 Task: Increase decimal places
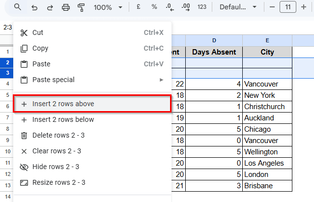(x=185, y=7)
